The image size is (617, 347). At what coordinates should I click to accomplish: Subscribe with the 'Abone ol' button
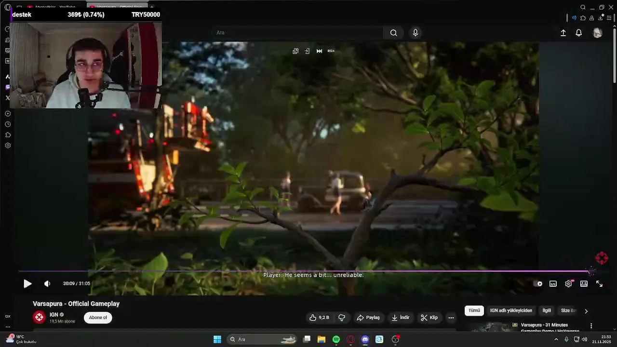coord(98,318)
